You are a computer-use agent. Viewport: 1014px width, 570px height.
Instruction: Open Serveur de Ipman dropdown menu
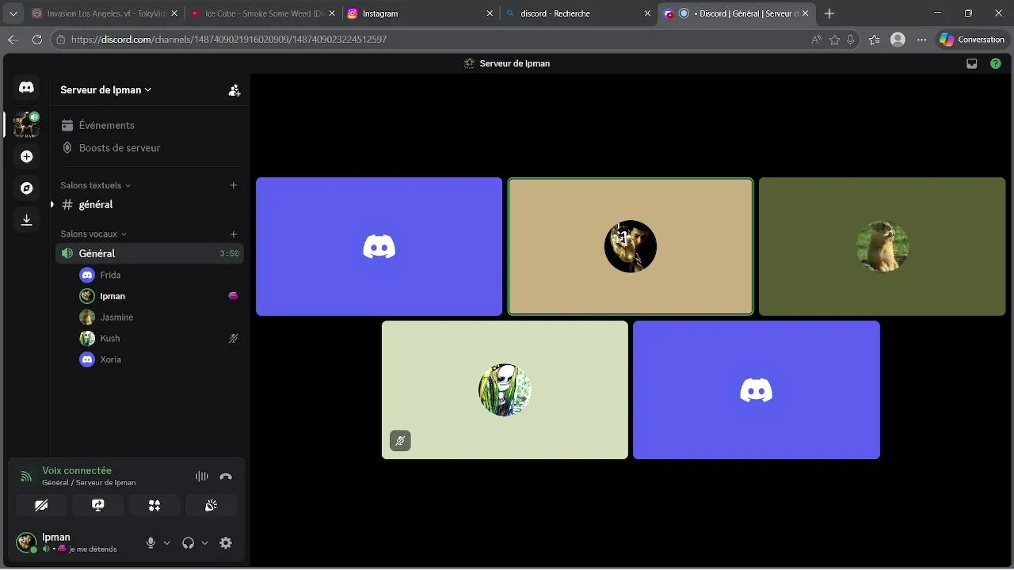coord(106,90)
